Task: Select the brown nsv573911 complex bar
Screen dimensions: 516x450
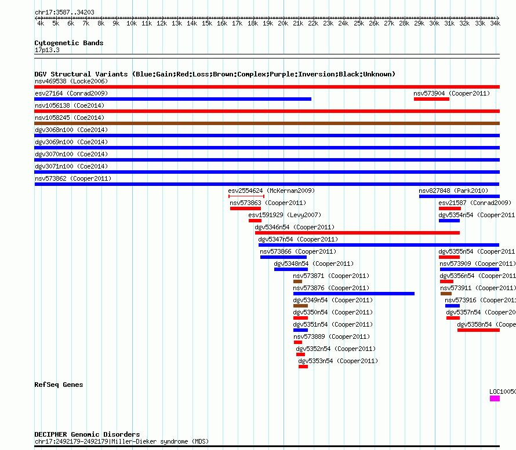Action: click(x=446, y=294)
